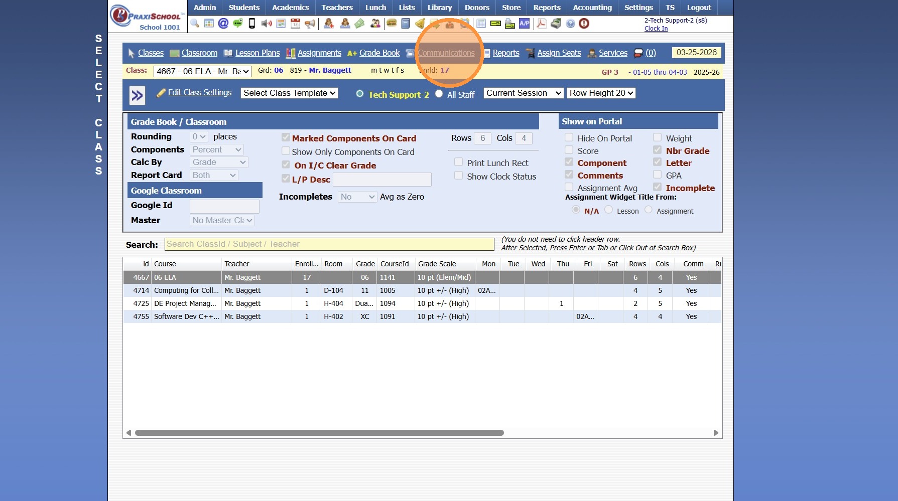Open the Accounting menu

(x=592, y=8)
